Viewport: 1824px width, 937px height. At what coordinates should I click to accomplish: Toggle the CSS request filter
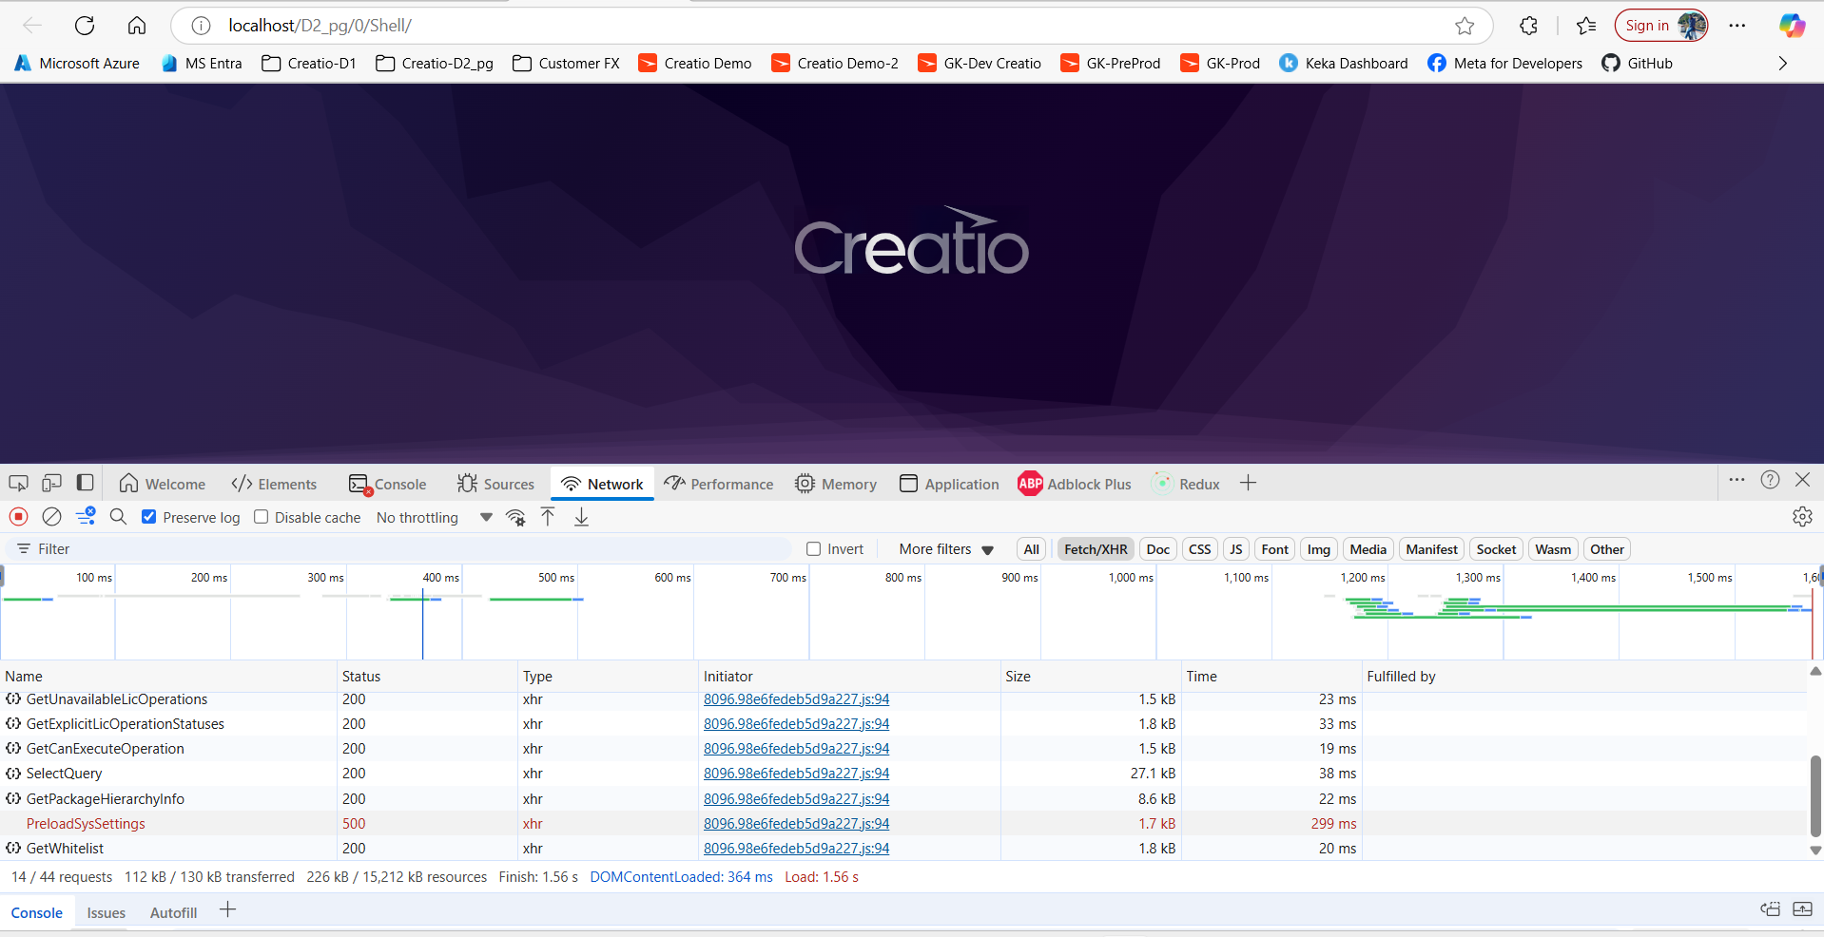[1199, 549]
